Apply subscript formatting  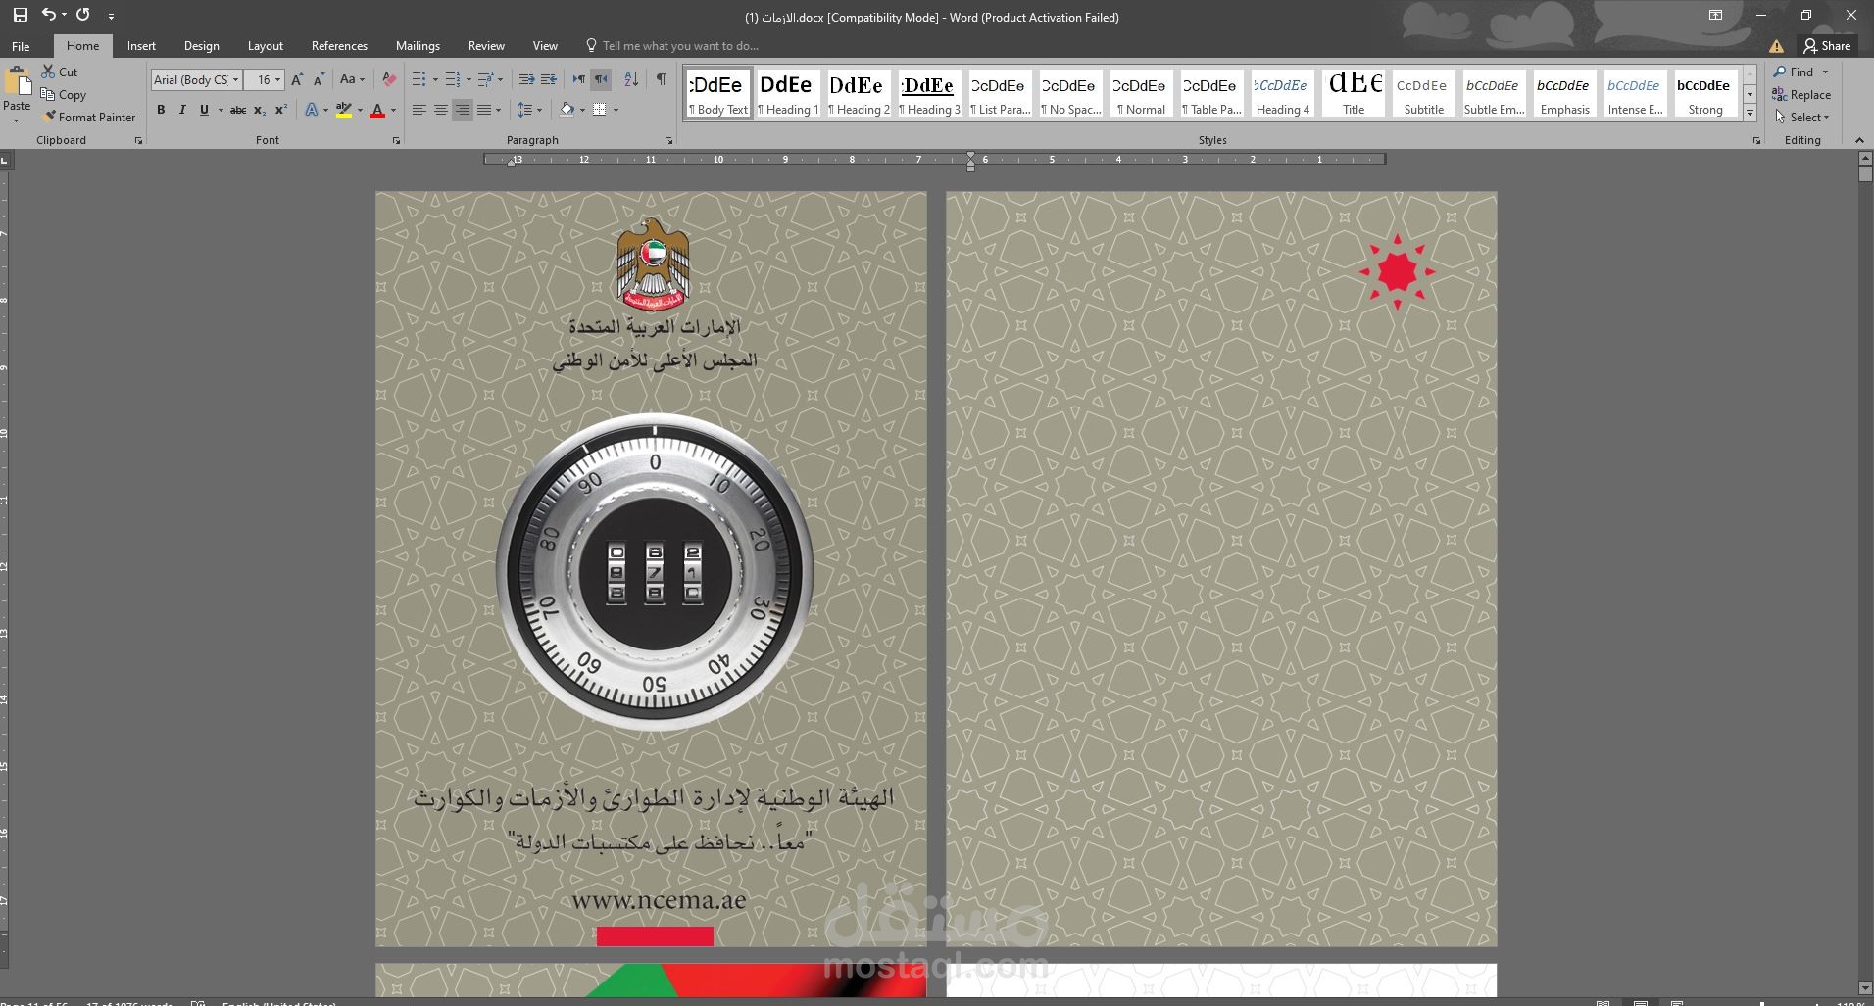pyautogui.click(x=259, y=110)
